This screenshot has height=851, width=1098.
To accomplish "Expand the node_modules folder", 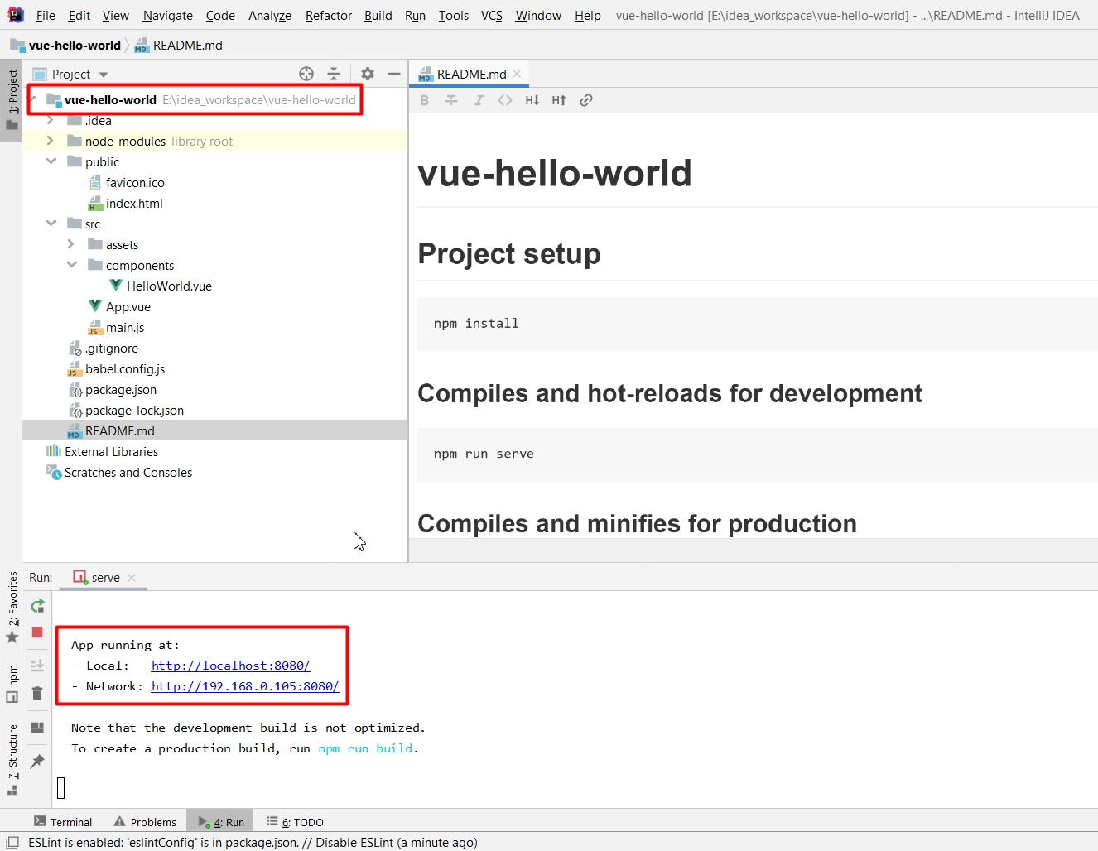I will point(51,142).
